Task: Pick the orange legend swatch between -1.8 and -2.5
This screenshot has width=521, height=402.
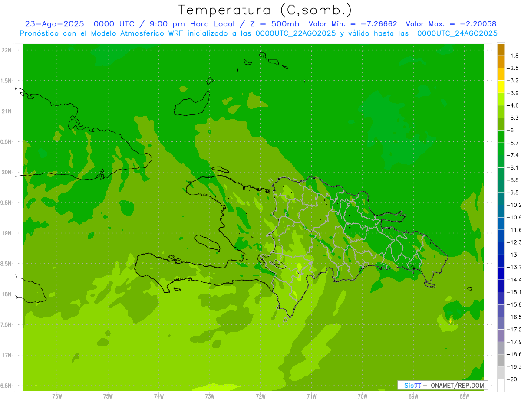Action: [x=501, y=62]
